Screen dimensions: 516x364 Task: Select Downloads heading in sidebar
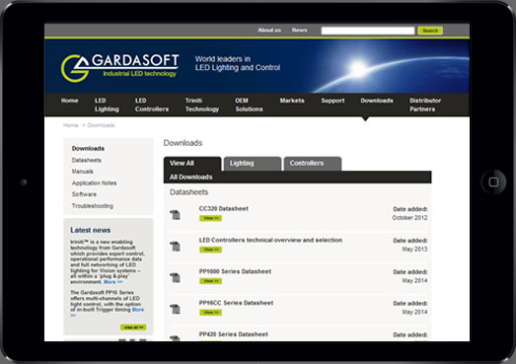pos(88,148)
